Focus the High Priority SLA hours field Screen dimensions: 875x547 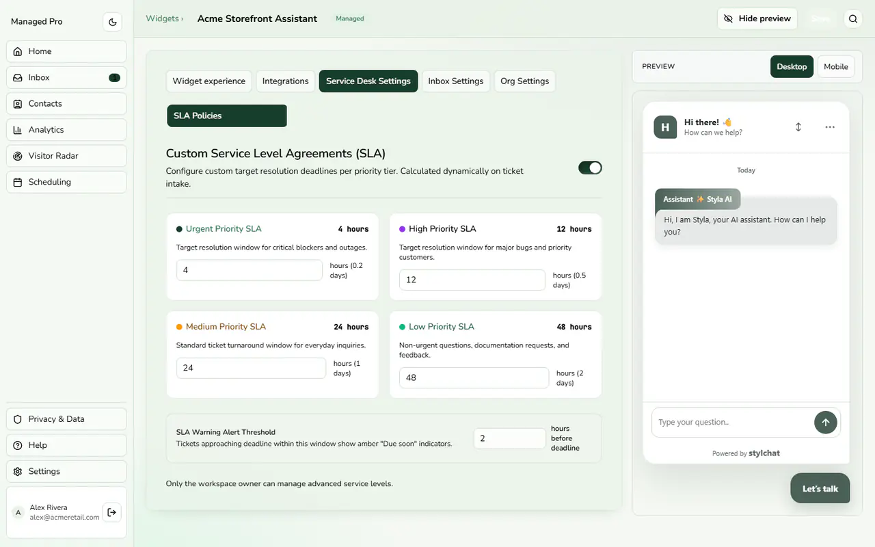point(472,280)
